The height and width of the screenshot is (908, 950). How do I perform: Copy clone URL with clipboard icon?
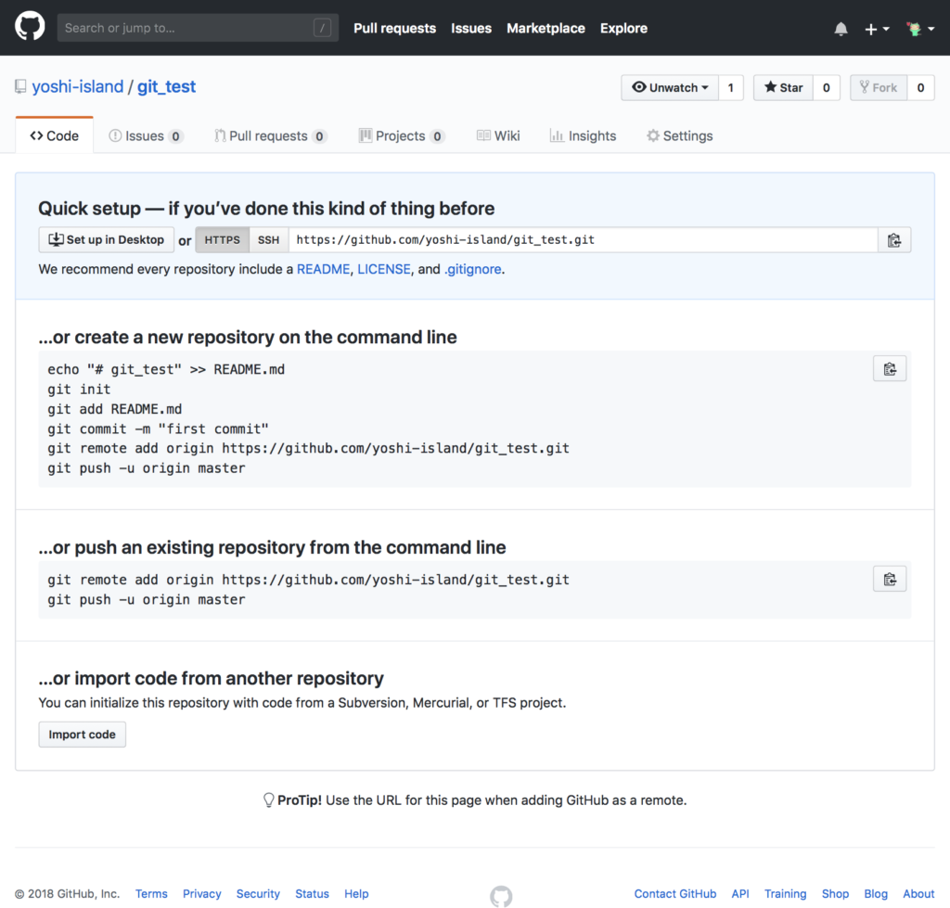click(x=894, y=240)
